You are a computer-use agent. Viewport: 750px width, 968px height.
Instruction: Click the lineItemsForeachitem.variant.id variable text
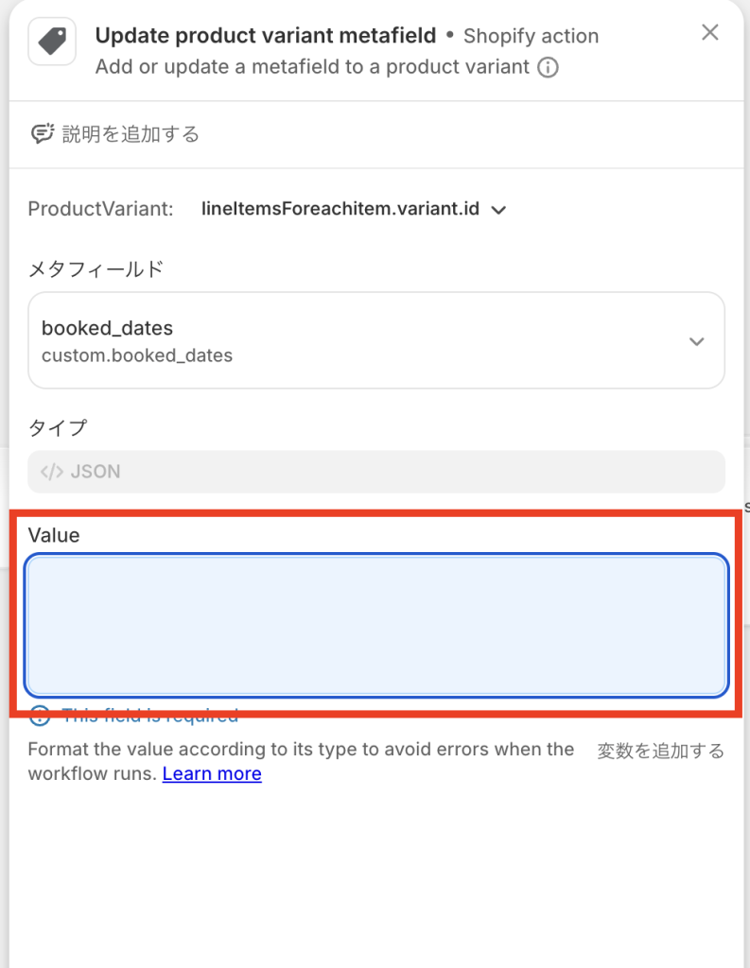coord(340,210)
